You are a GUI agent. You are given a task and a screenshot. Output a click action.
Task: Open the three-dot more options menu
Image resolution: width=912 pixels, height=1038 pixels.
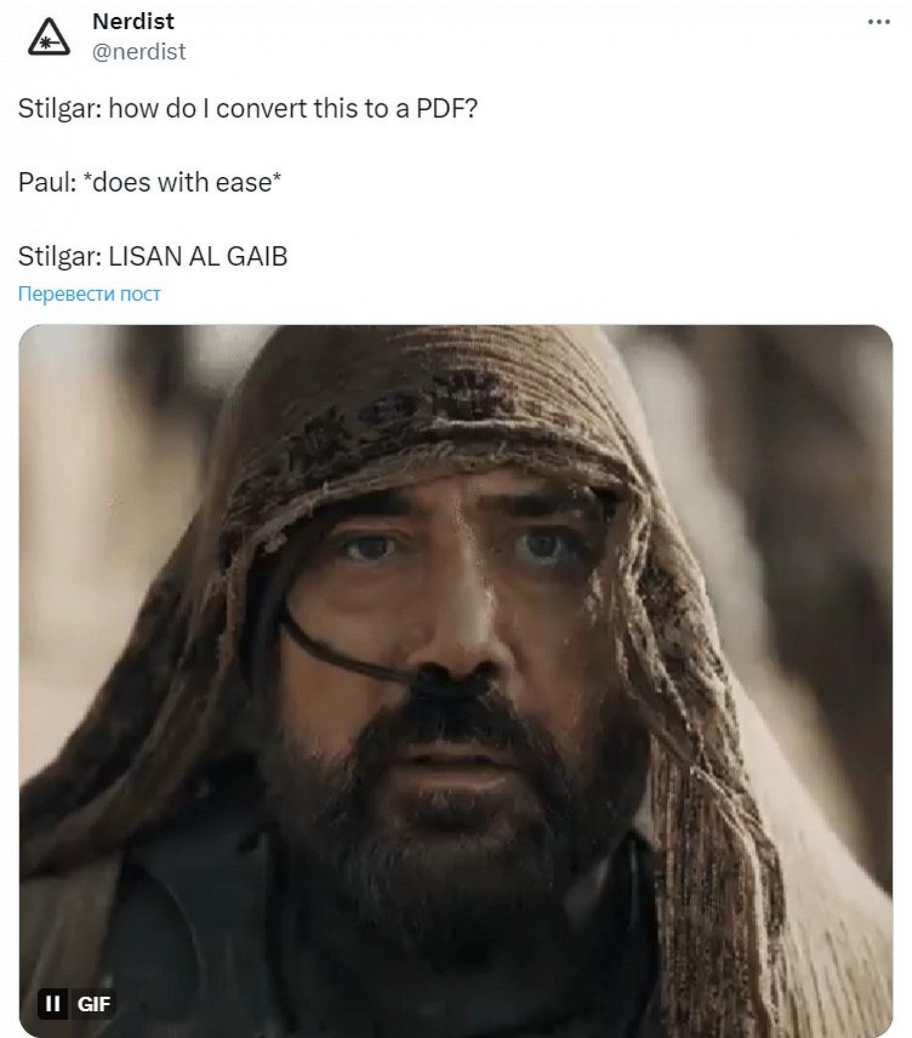tap(879, 22)
